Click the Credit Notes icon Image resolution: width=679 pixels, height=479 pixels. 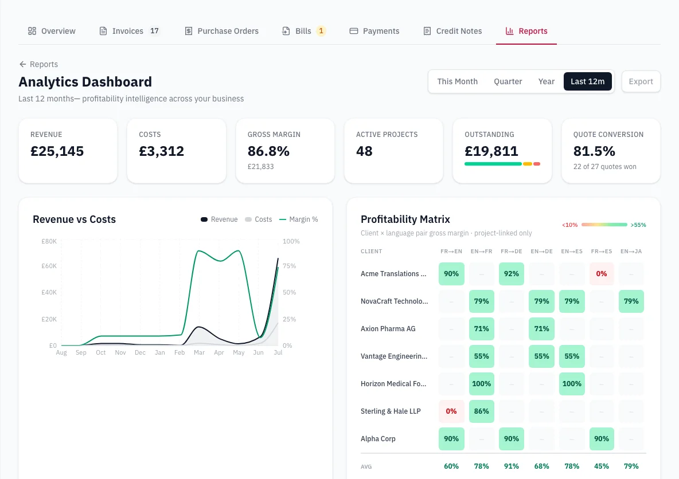[427, 31]
